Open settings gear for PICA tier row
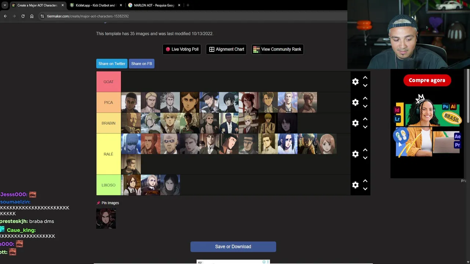This screenshot has width=470, height=264. (x=355, y=102)
